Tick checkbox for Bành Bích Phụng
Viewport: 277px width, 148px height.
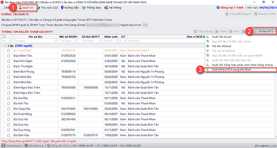click(9, 72)
